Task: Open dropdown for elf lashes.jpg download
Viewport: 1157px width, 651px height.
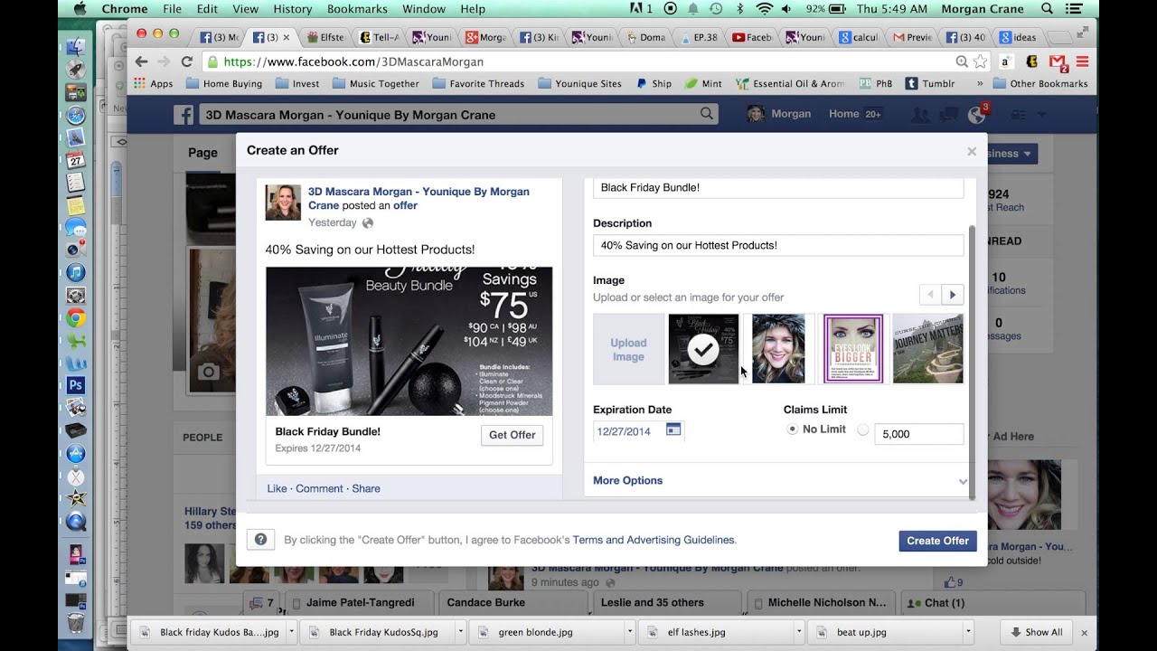Action: (798, 632)
